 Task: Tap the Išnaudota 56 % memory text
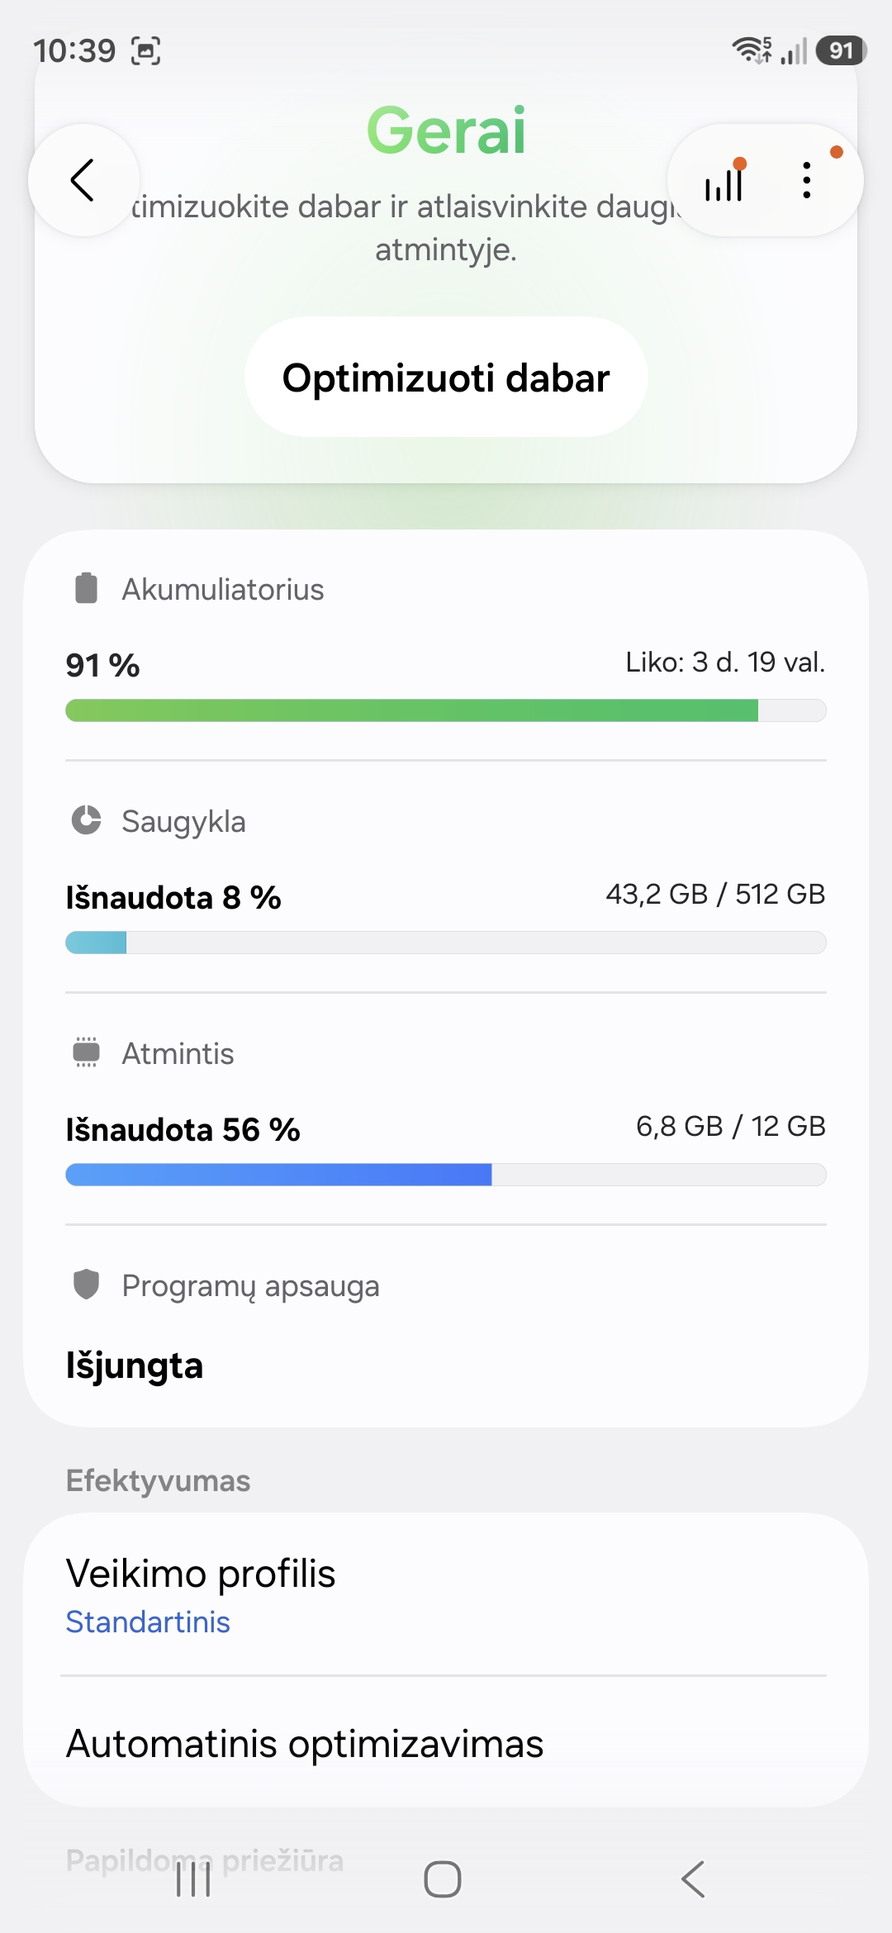[183, 1129]
